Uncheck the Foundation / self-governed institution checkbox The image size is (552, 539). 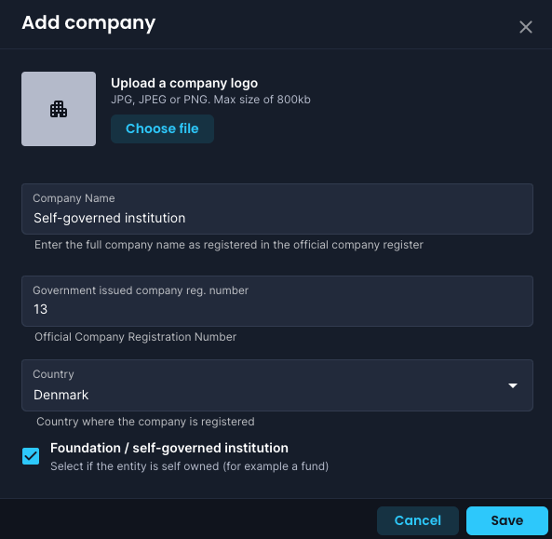click(x=31, y=456)
